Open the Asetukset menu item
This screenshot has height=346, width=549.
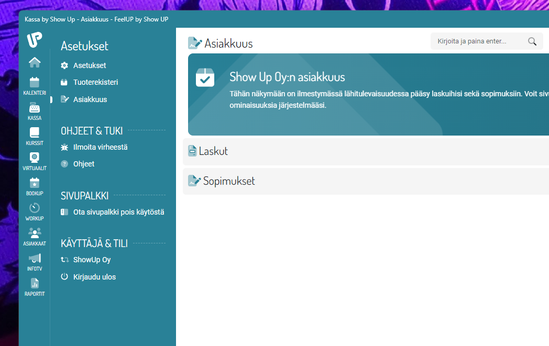click(90, 65)
